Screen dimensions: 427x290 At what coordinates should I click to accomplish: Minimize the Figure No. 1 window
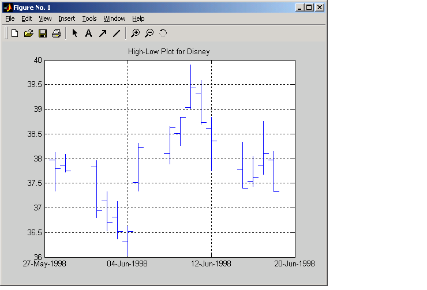pos(300,7)
